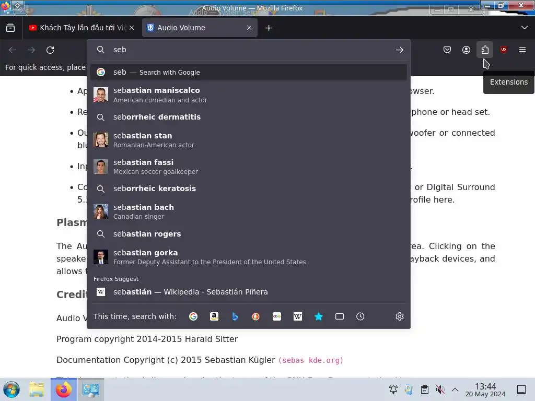Expand the list all tabs chevron
Screen dimensions: 535x401
(525, 28)
